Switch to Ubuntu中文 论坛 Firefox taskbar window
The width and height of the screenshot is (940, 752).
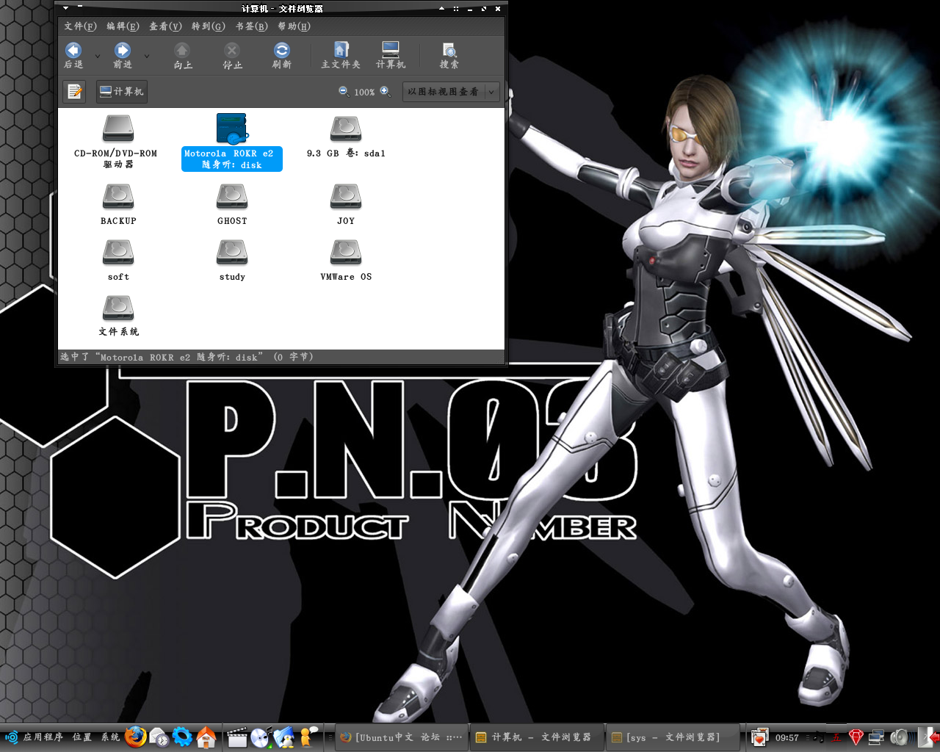pos(401,737)
